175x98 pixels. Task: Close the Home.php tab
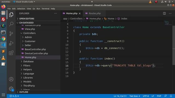(x=80, y=13)
